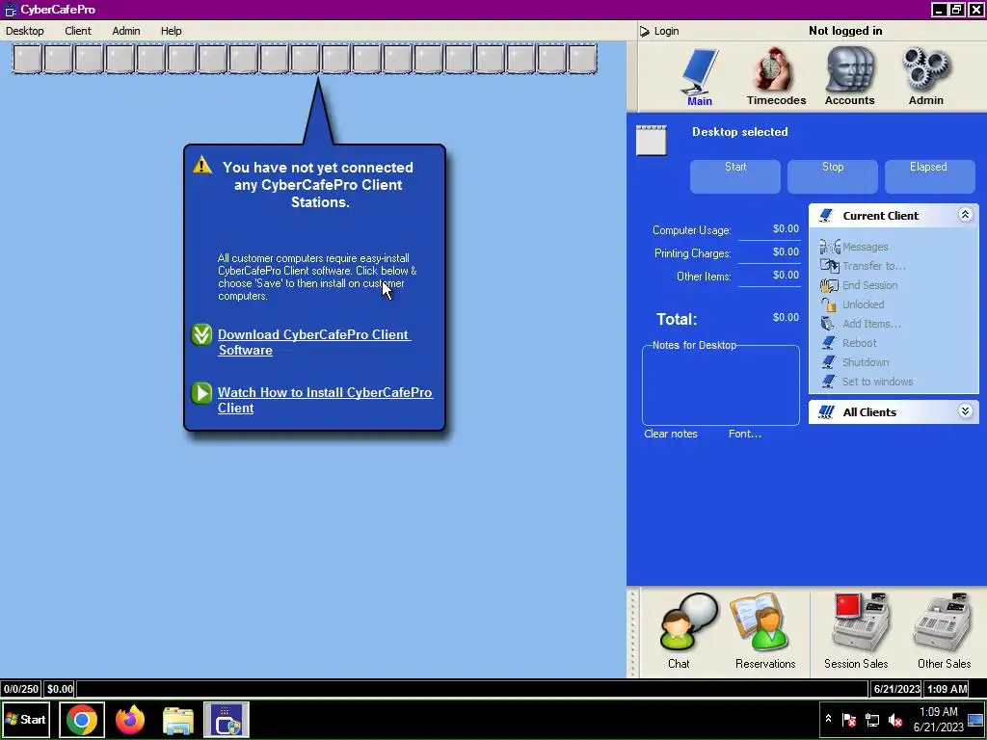Open File Explorer from taskbar
The width and height of the screenshot is (987, 740).
(178, 720)
